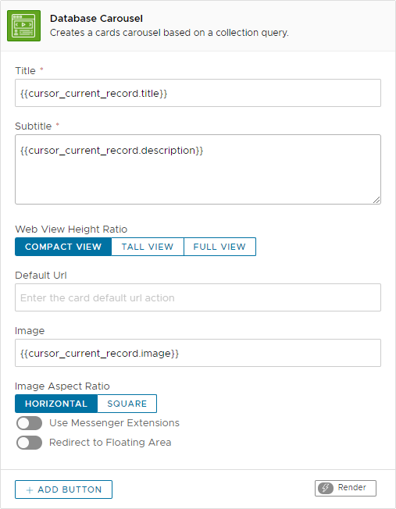This screenshot has width=396, height=509.
Task: Choose Square image aspect ratio
Action: click(x=127, y=404)
